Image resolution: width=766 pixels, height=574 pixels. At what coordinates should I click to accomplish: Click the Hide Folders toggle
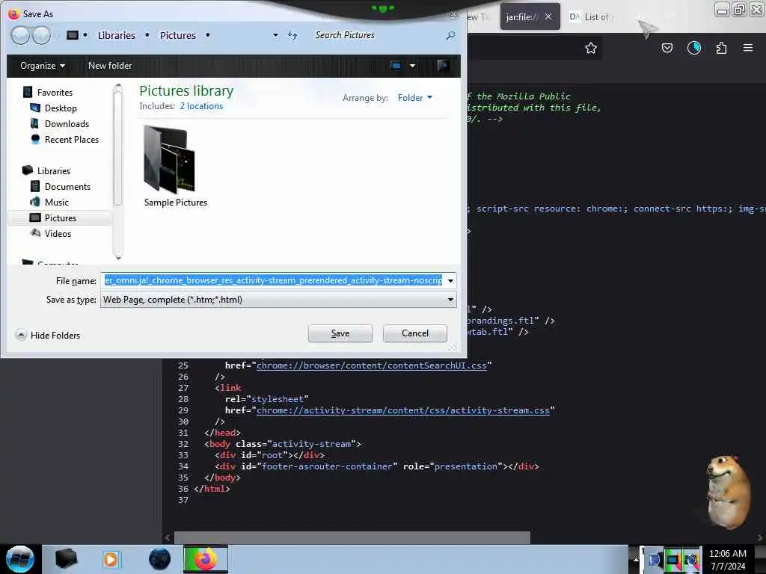click(48, 336)
